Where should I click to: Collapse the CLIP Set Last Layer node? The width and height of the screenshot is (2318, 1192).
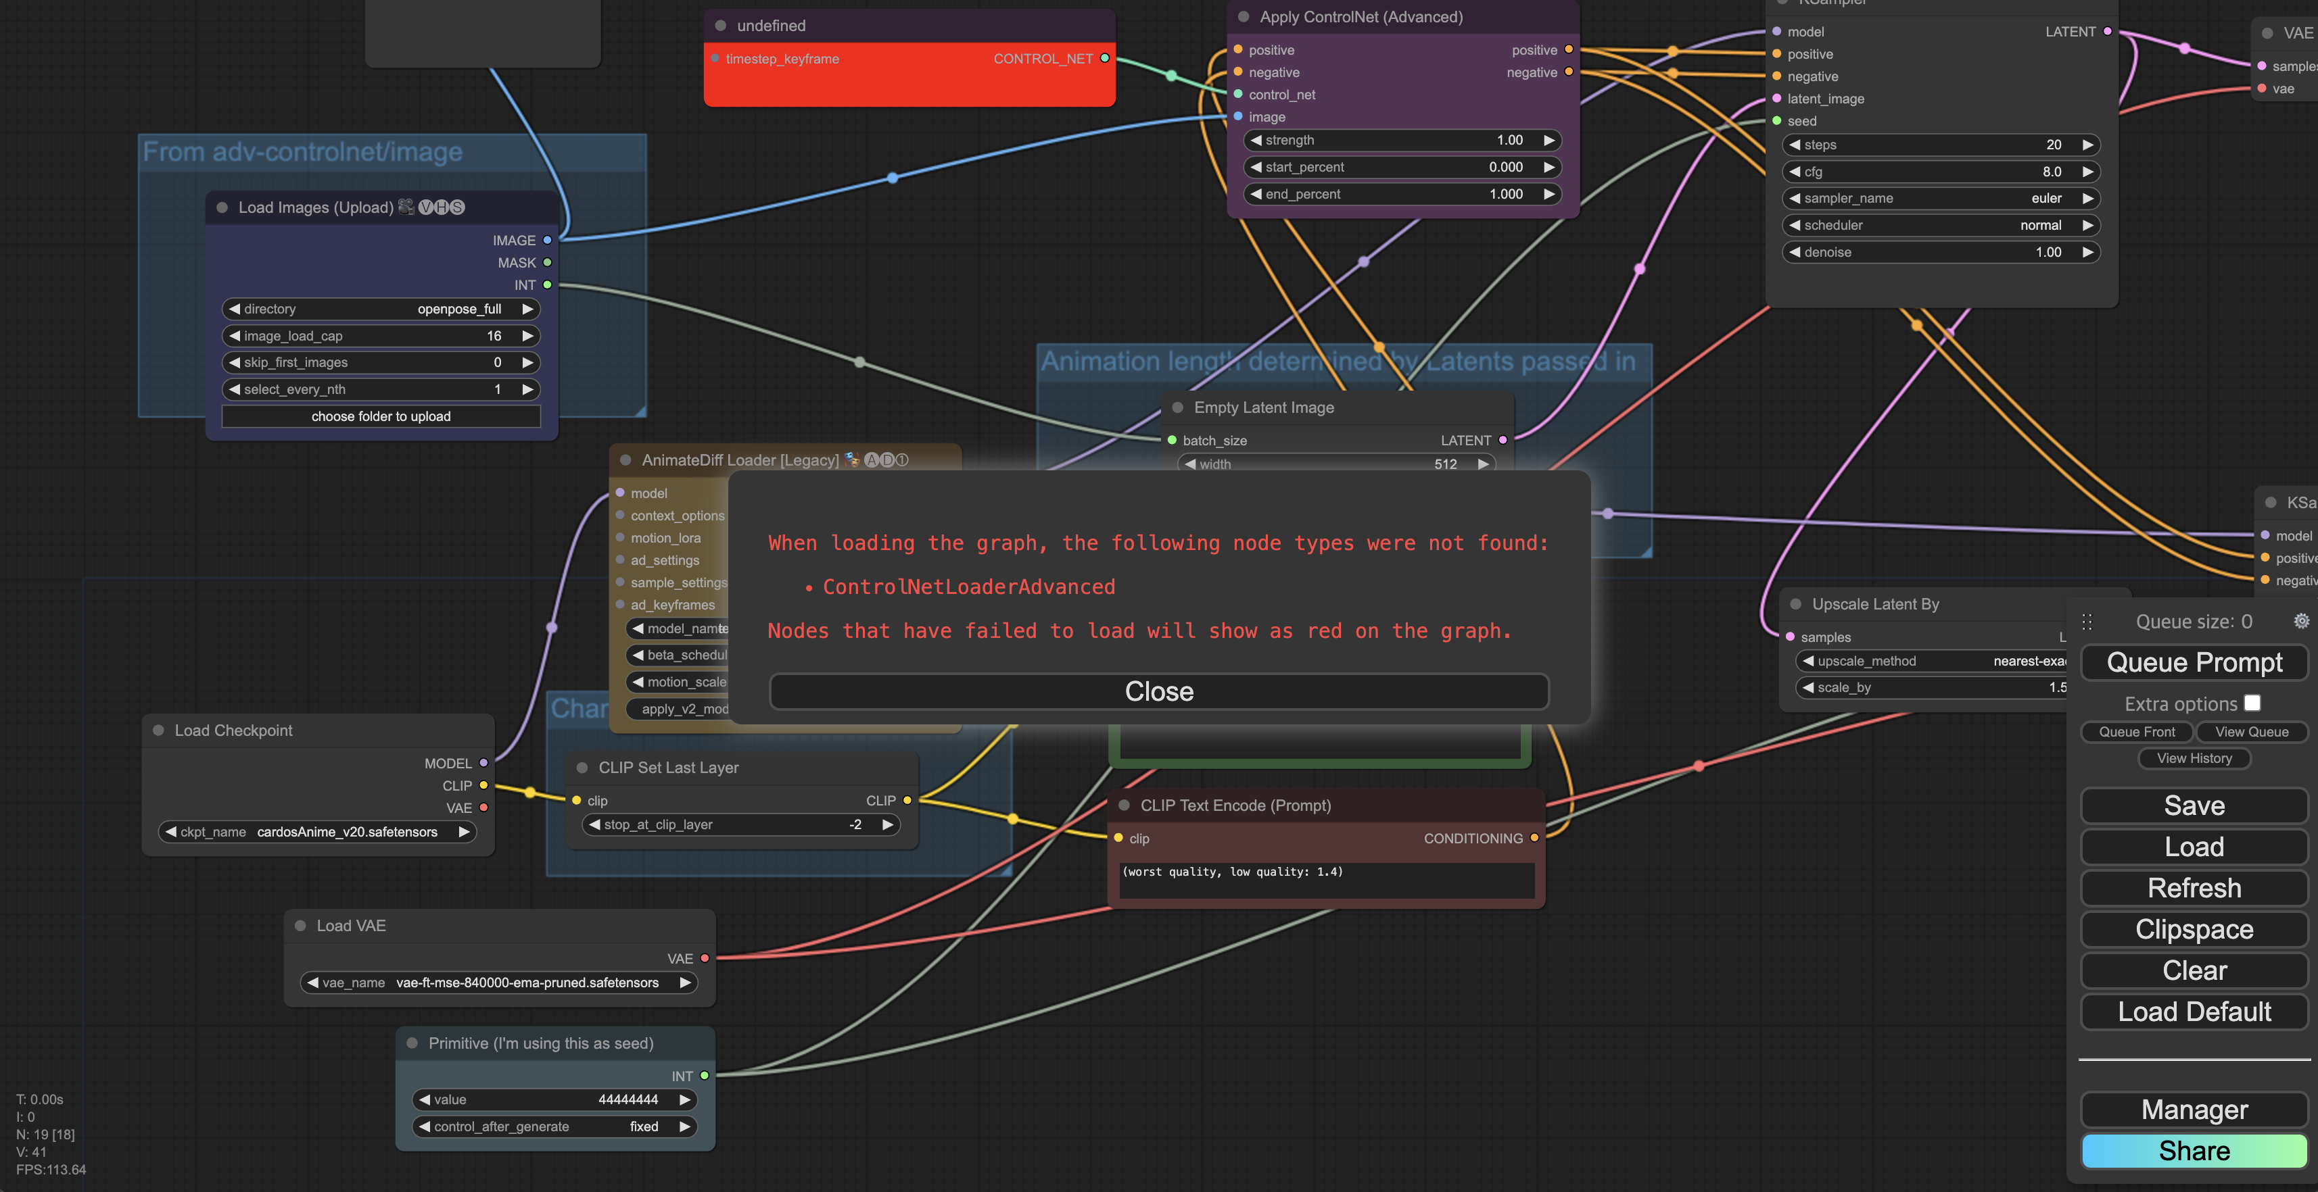coord(582,768)
